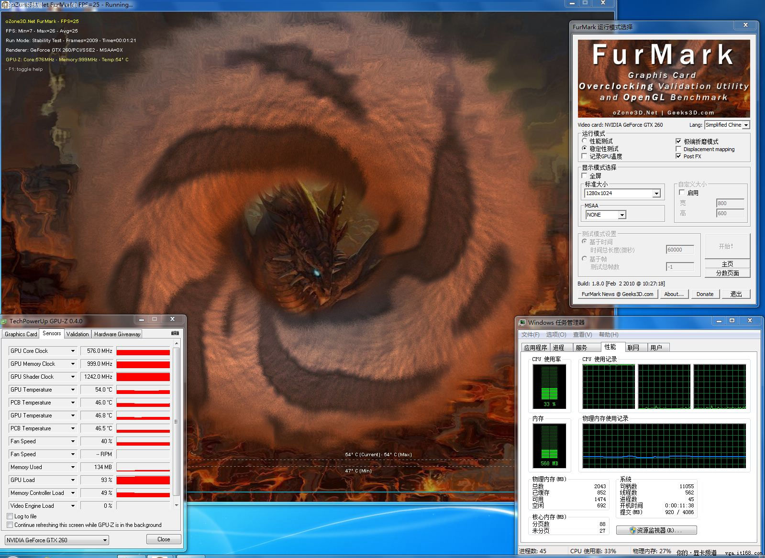This screenshot has width=765, height=558.
Task: Click FurMark banner logo image
Action: pyautogui.click(x=664, y=78)
